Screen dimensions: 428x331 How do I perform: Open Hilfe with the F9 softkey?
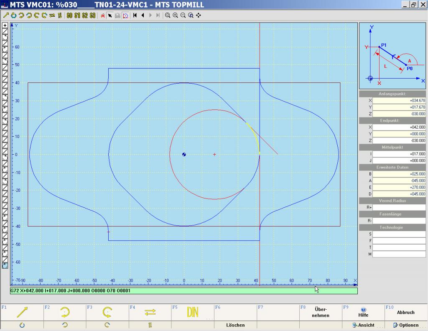363,312
